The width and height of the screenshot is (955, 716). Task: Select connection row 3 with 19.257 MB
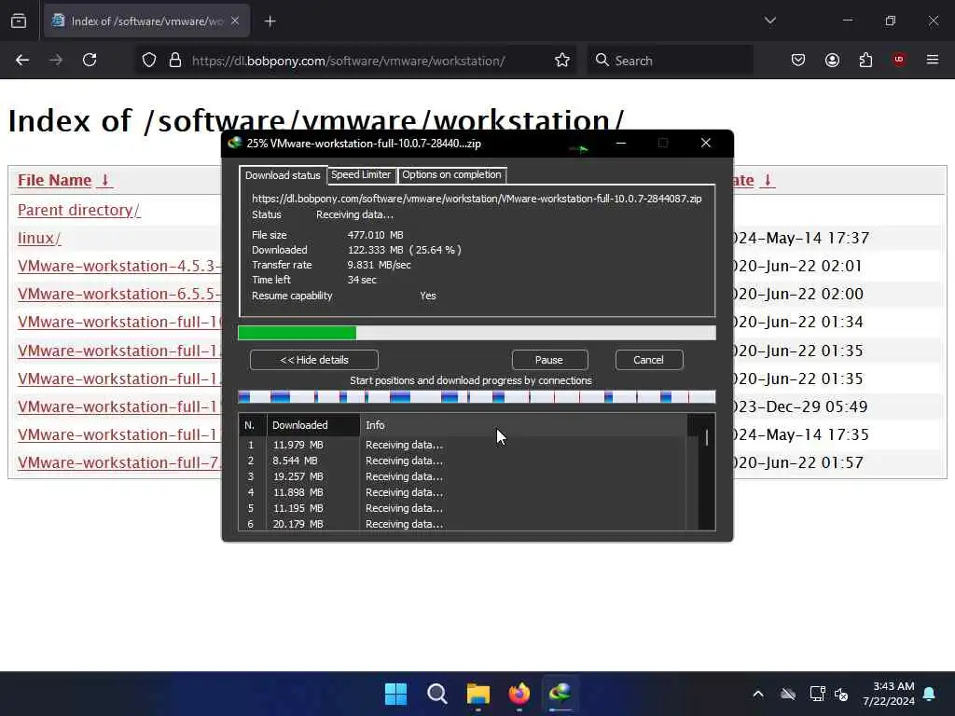pyautogui.click(x=463, y=476)
